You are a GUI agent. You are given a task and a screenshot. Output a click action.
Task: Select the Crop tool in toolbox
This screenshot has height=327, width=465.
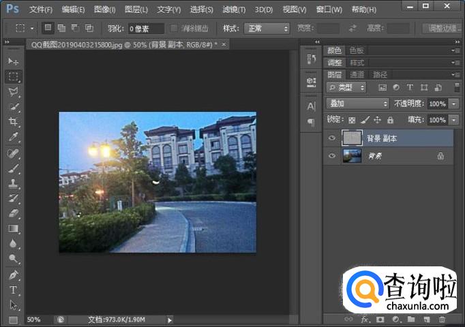[14, 122]
